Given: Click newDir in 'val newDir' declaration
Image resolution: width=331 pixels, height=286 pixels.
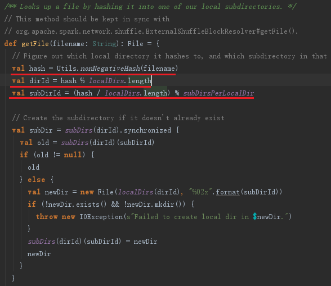Looking at the screenshot, I should 56,192.
